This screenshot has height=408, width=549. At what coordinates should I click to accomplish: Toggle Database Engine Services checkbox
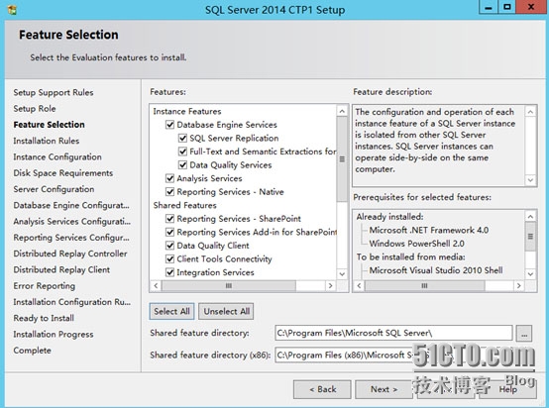(169, 125)
